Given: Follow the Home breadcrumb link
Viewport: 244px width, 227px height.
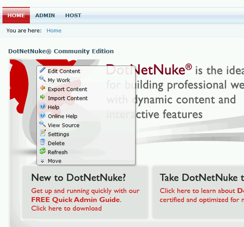Looking at the screenshot, I should click(54, 30).
